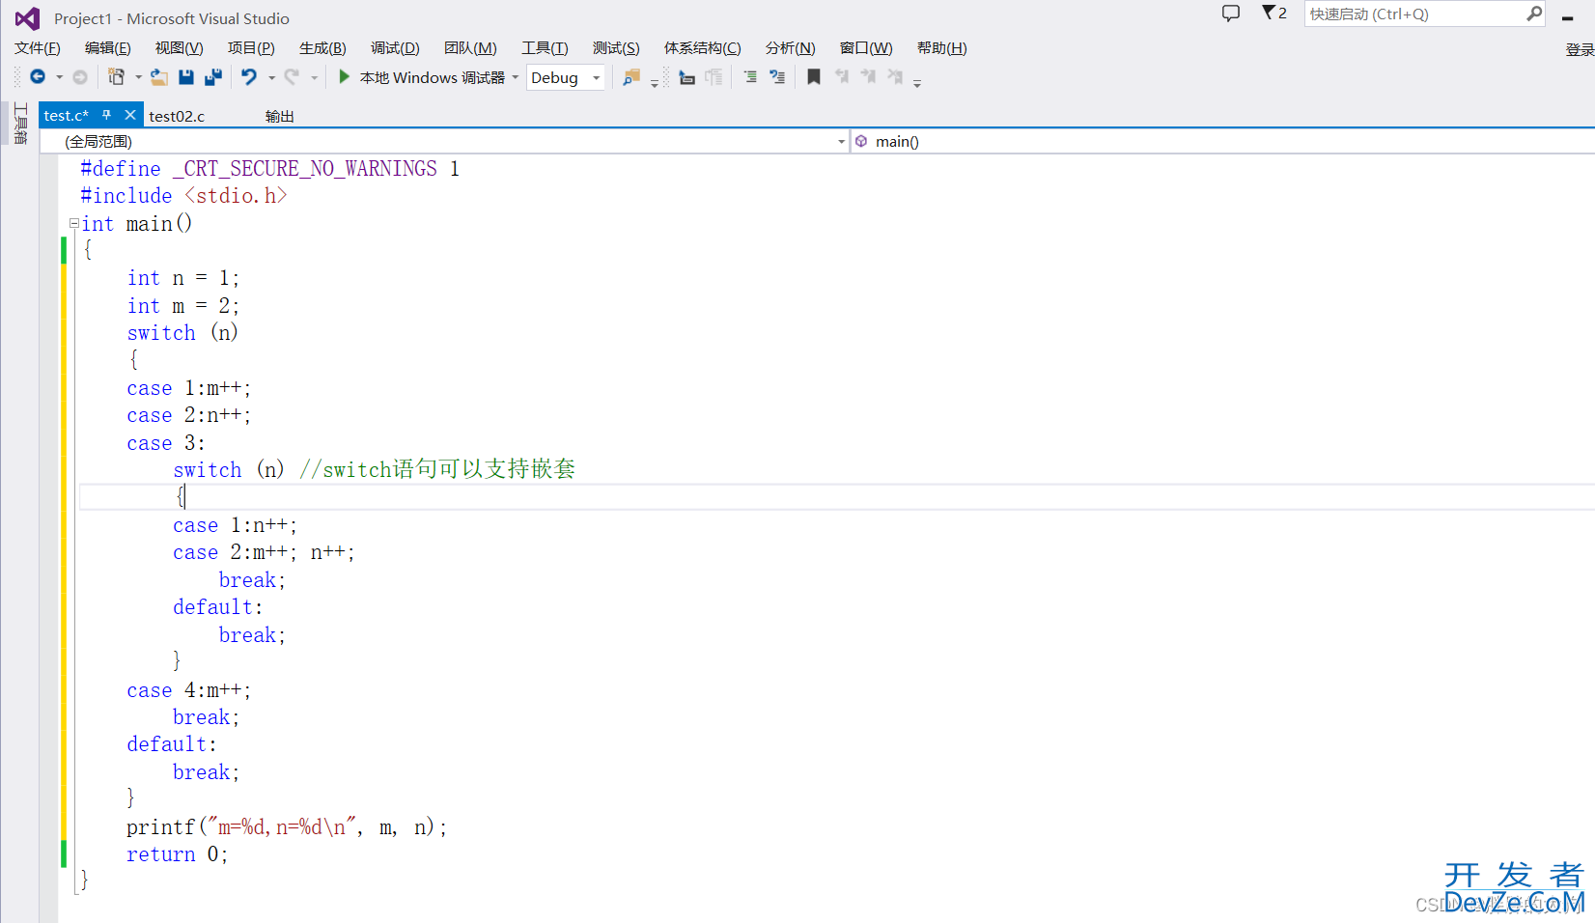Click the comment out selected lines icon

[750, 77]
